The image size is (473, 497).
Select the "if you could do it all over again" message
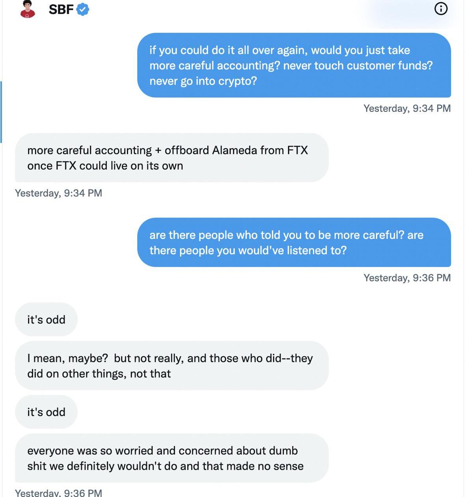tap(294, 65)
